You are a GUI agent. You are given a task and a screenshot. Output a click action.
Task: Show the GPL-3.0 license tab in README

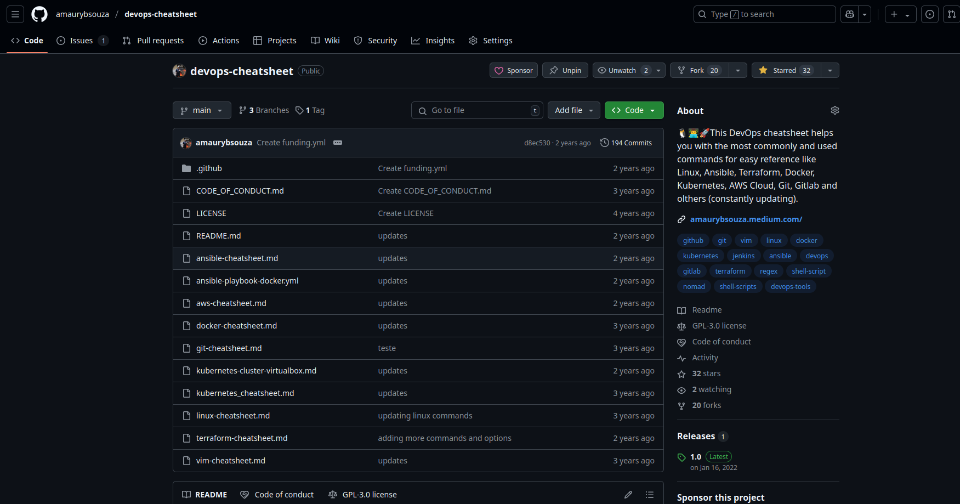coord(363,495)
